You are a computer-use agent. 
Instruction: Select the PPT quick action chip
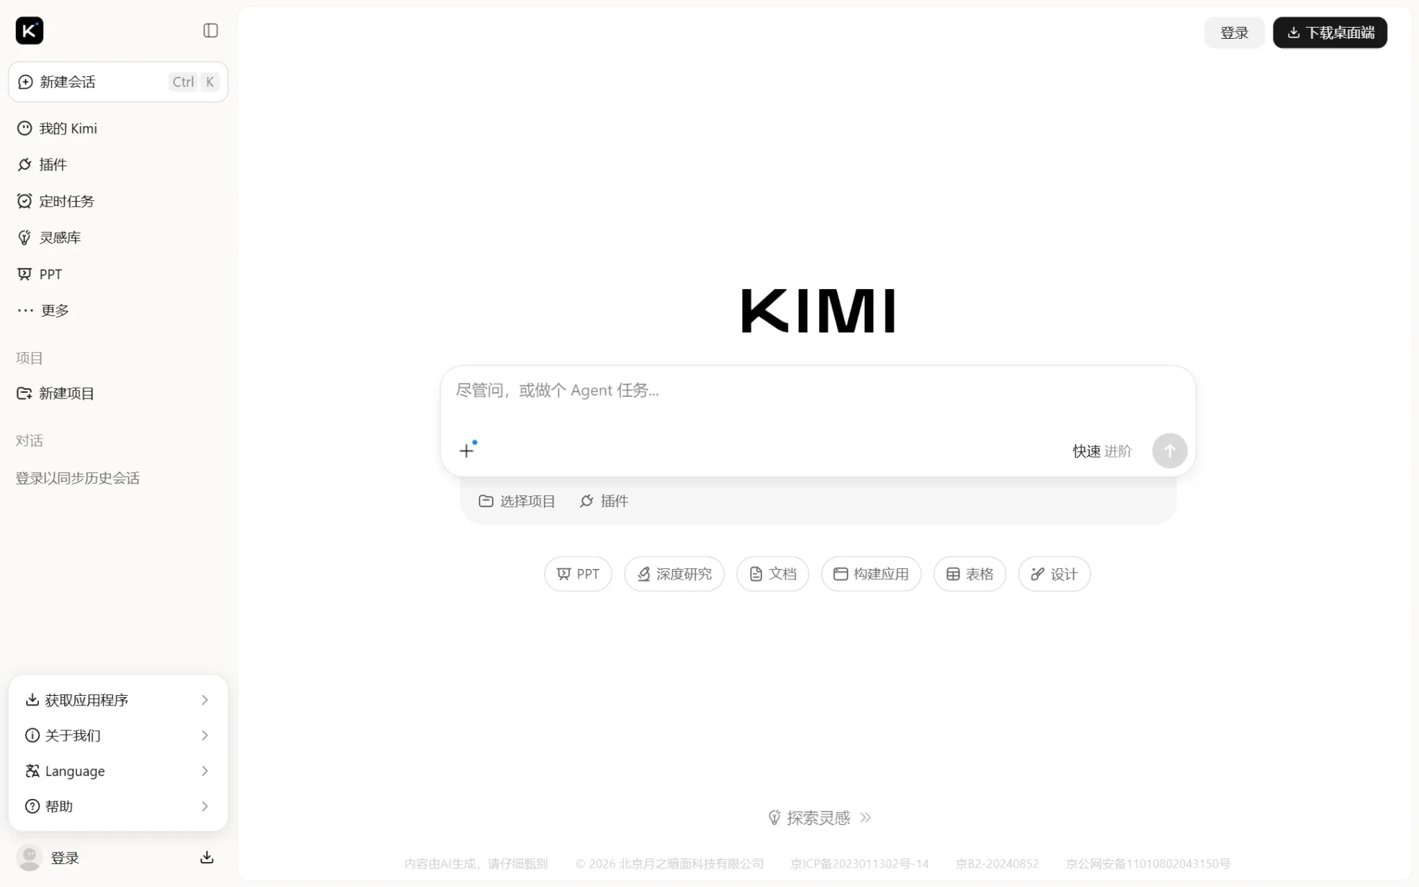[578, 574]
